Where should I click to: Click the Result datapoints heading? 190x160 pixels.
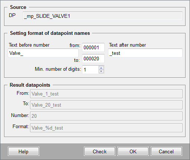(x=30, y=85)
